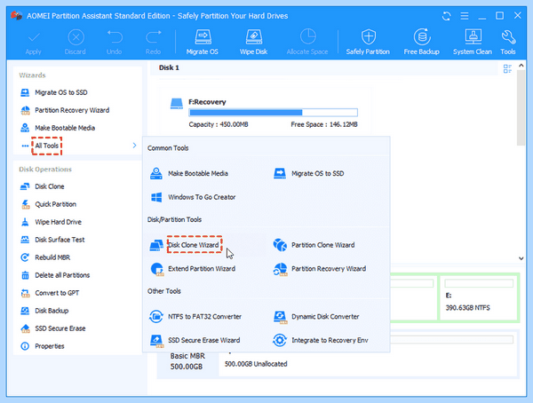
Task: Click the Rebuild MBR icon
Action: [25, 257]
